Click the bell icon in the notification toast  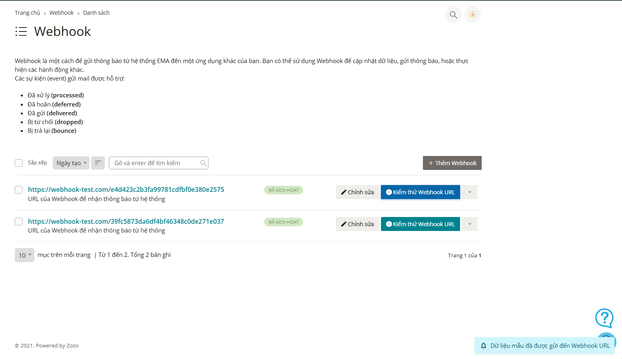(483, 346)
